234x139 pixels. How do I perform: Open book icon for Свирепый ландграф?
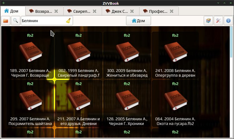pos(79,52)
